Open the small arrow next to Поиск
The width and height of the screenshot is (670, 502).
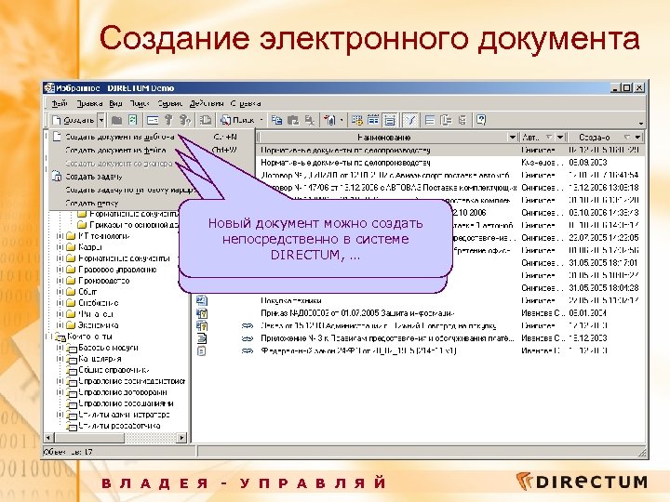coord(261,120)
